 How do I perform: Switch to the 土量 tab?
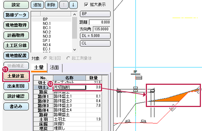pyautogui.click(x=39, y=68)
